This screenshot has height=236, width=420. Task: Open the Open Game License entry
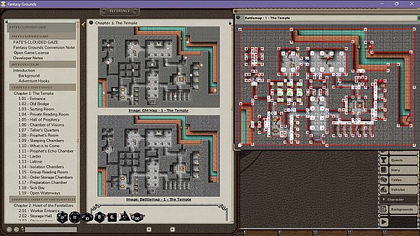(x=31, y=53)
